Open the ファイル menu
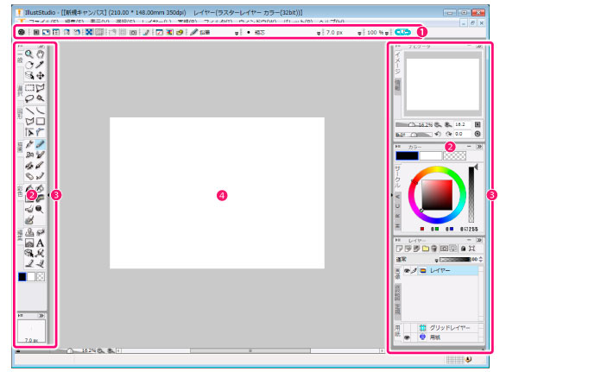601x372 pixels. point(43,22)
